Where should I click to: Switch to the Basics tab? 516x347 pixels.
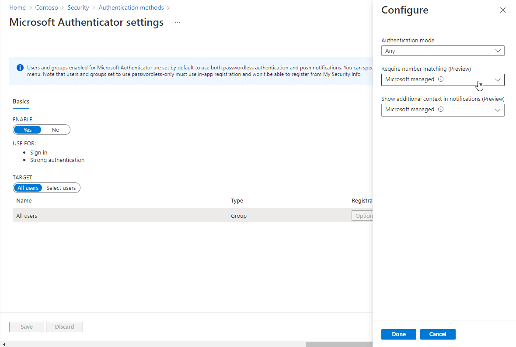tap(21, 102)
